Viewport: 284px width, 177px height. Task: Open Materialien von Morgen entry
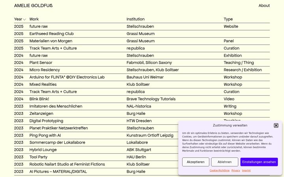point(51,41)
